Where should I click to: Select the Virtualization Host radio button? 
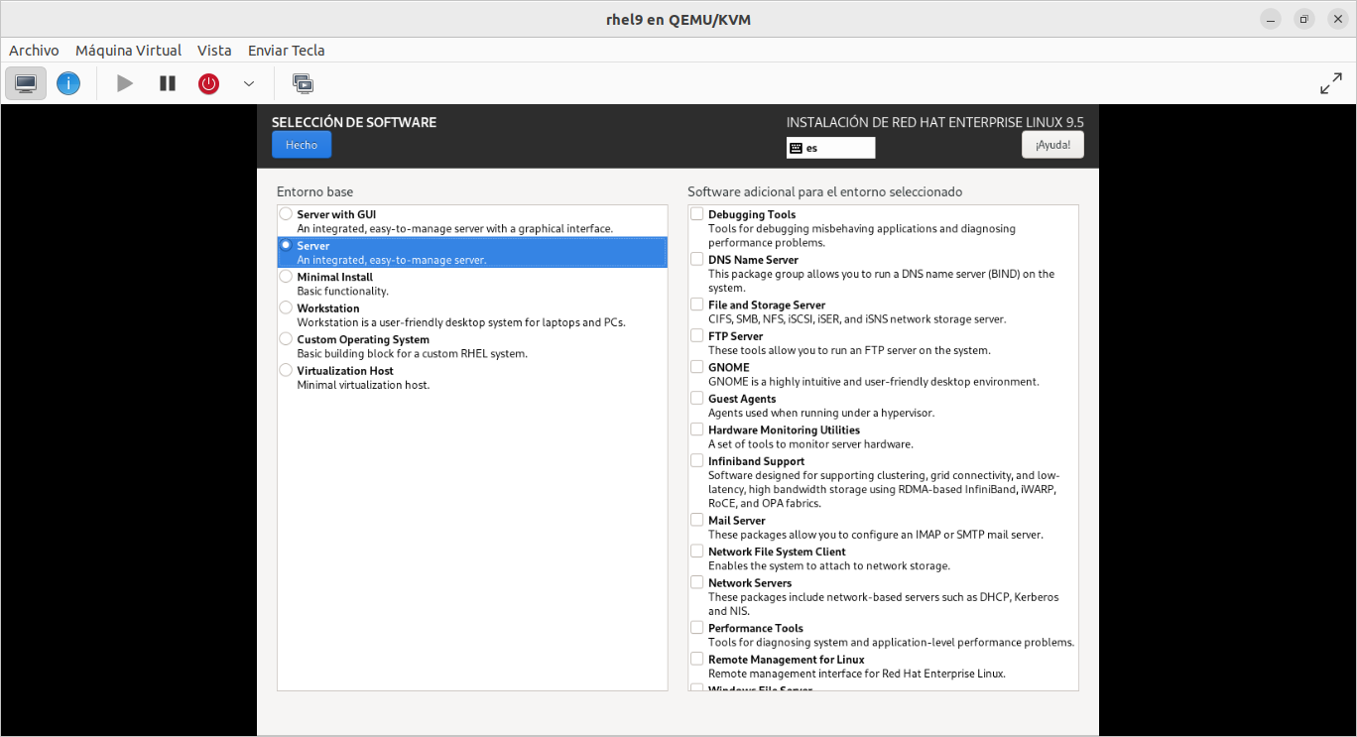point(286,370)
